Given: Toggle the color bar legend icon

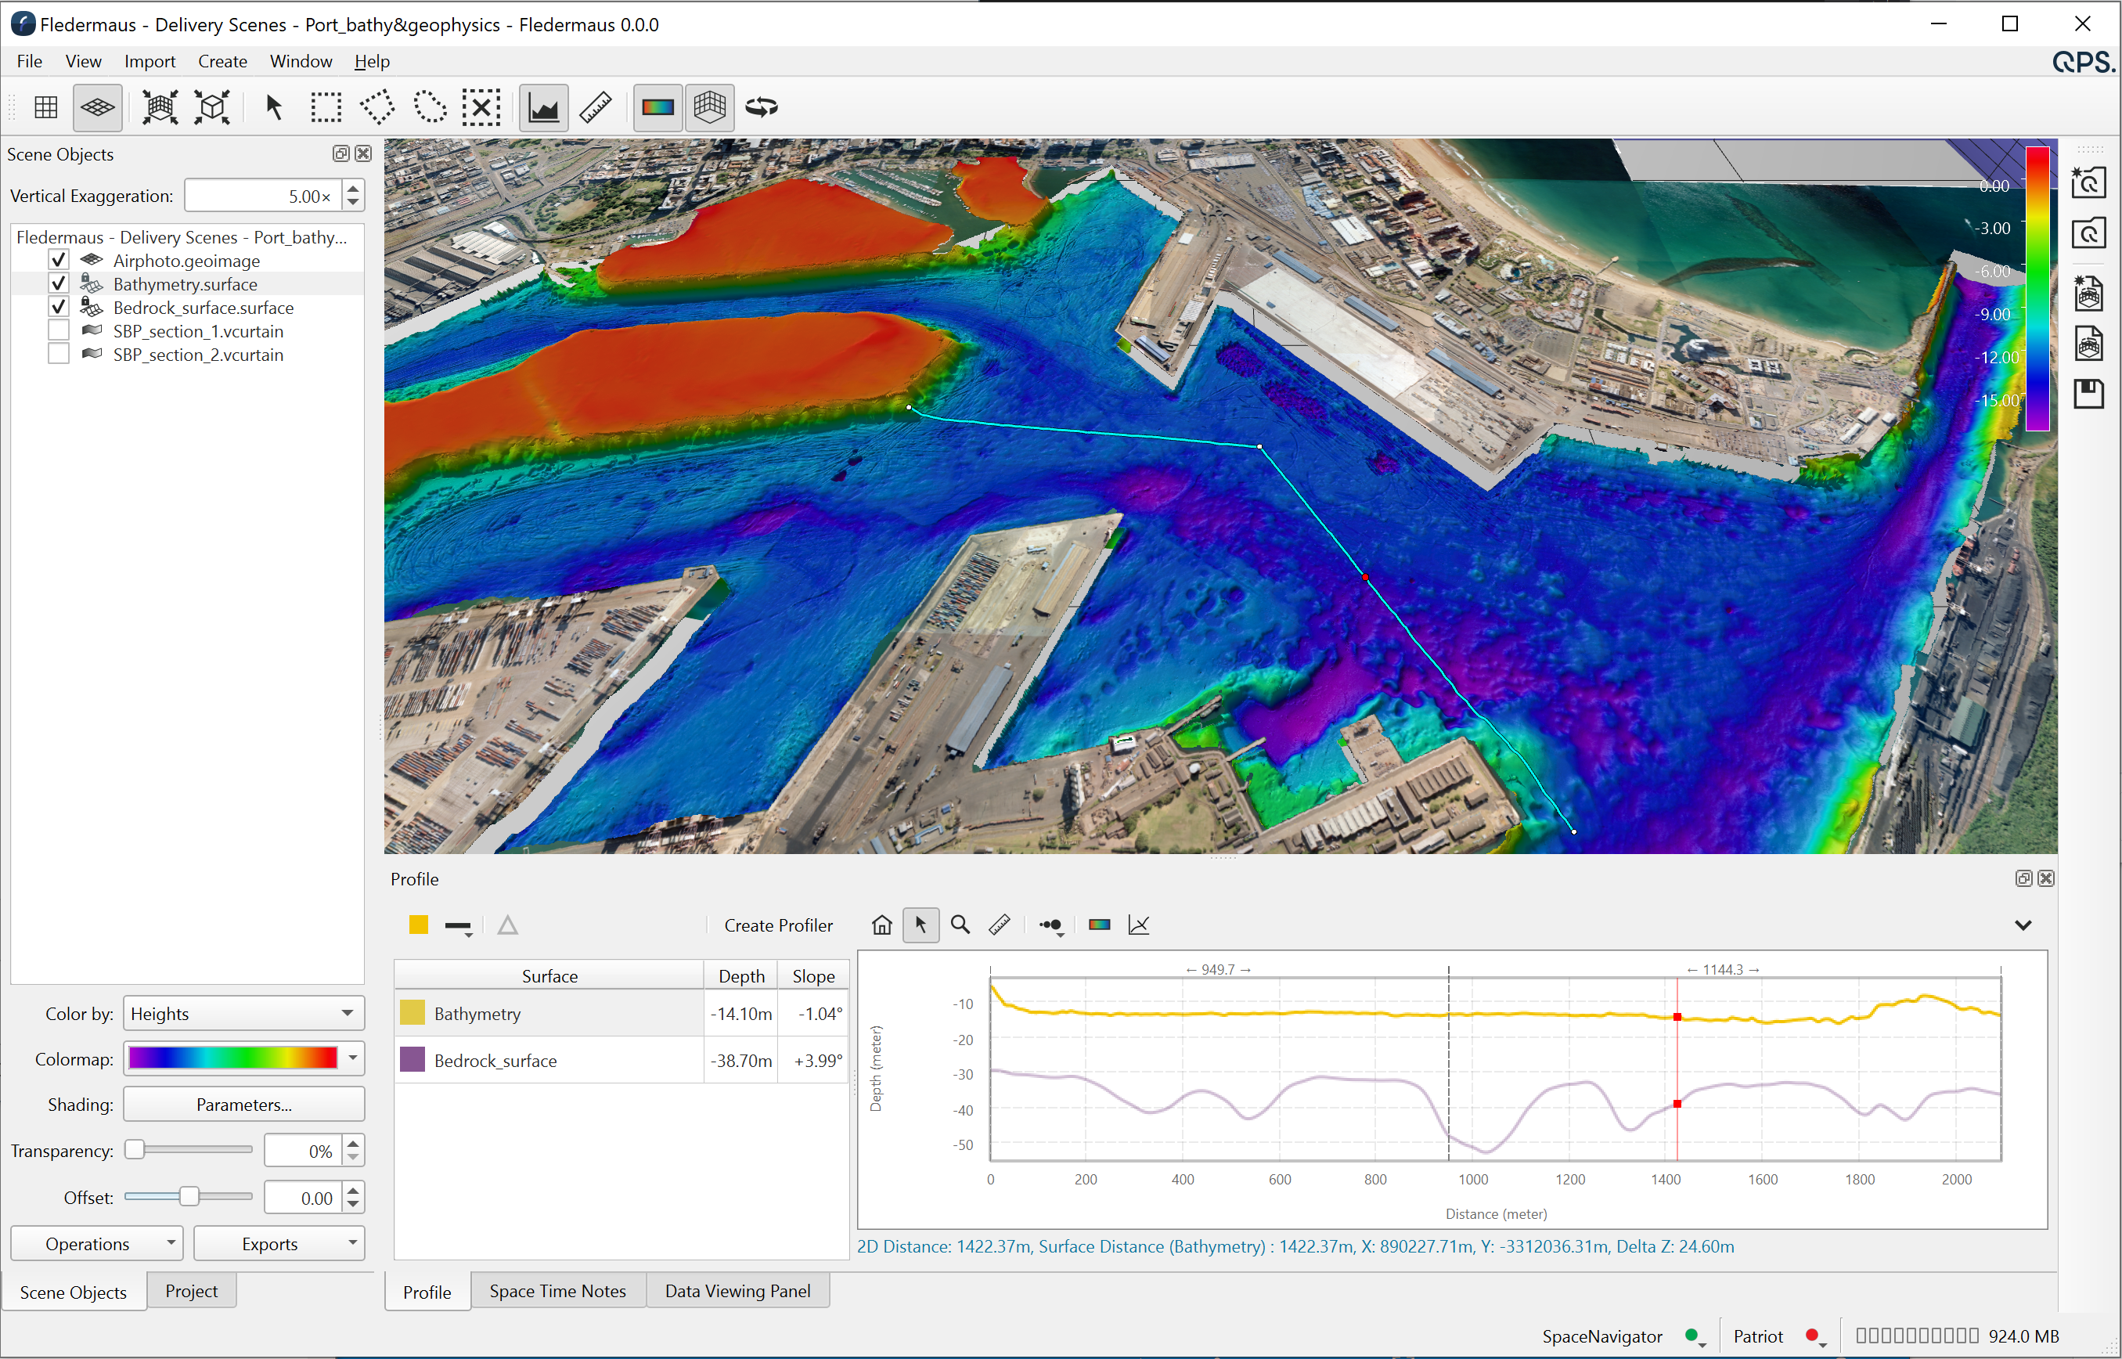Looking at the screenshot, I should click(657, 108).
